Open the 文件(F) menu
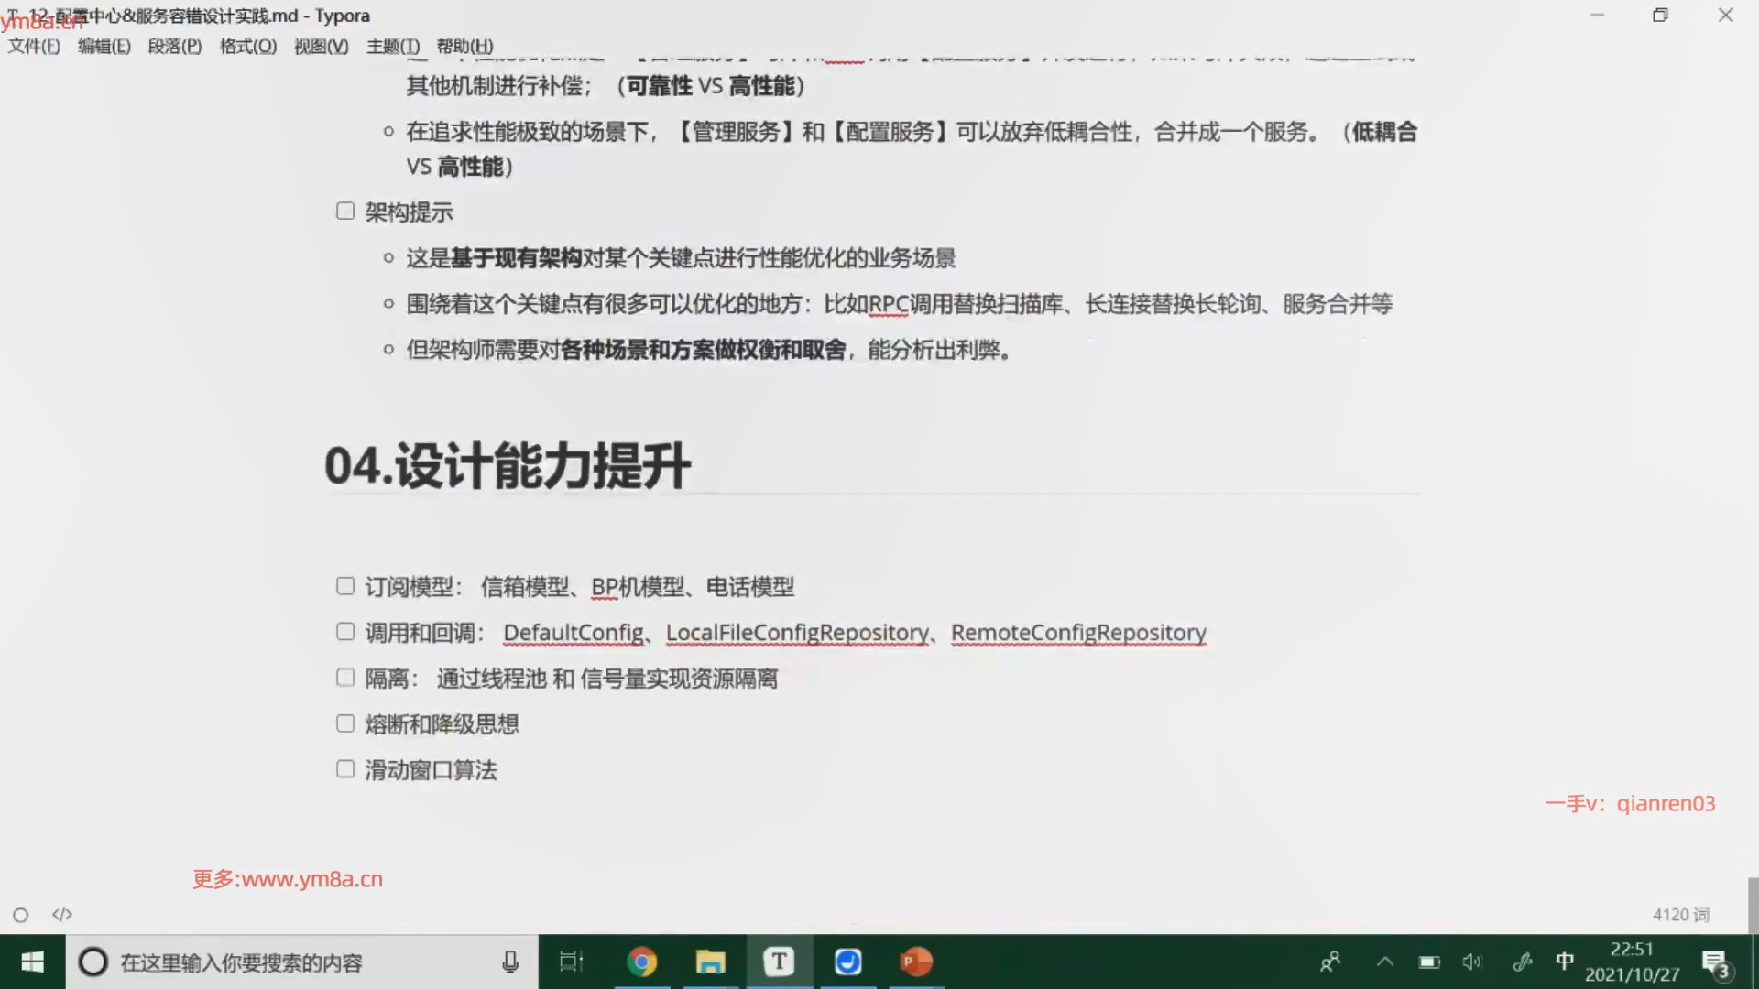Screen dimensions: 1759x989 point(34,46)
